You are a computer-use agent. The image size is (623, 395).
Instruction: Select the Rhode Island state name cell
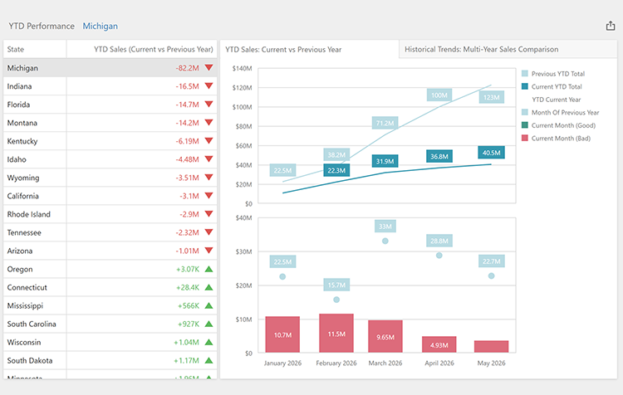pos(35,214)
